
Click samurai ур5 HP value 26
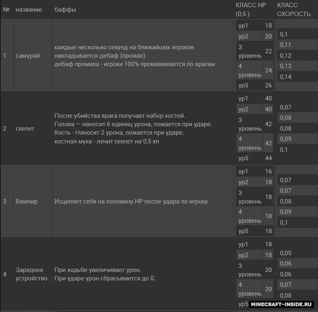coord(268,85)
